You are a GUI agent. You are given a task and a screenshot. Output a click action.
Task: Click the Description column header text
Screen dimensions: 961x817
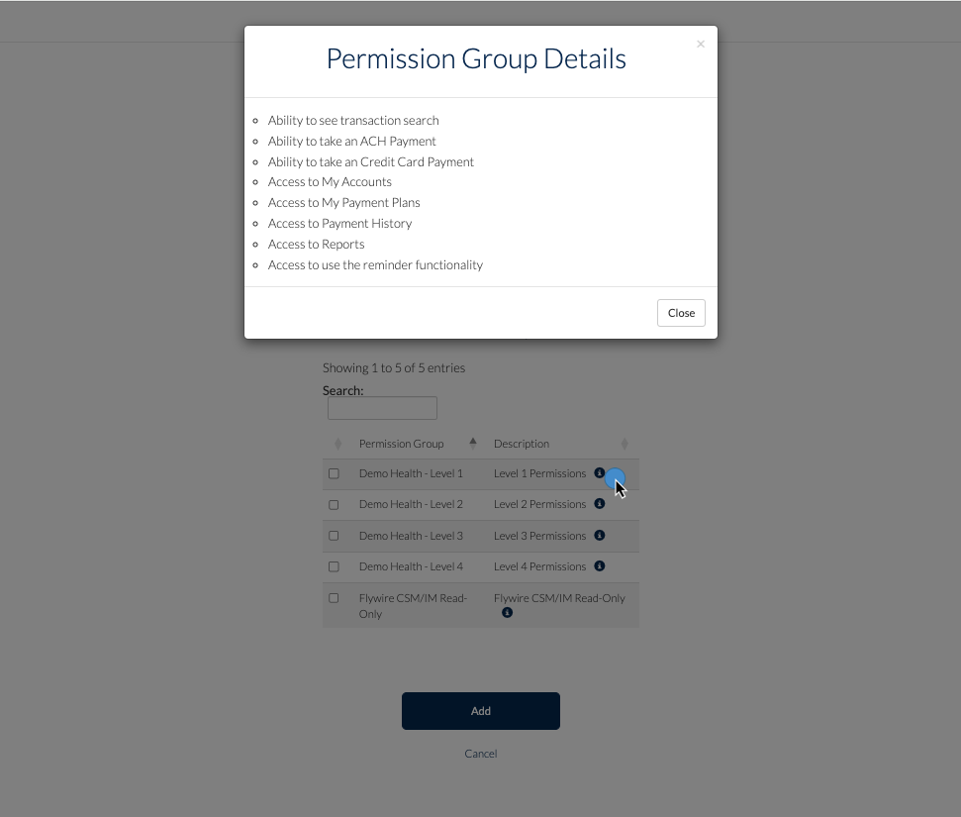tap(522, 444)
